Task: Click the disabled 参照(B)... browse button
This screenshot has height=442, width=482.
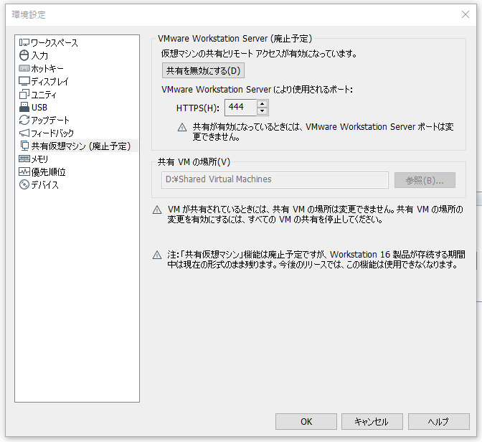Action: (x=425, y=180)
